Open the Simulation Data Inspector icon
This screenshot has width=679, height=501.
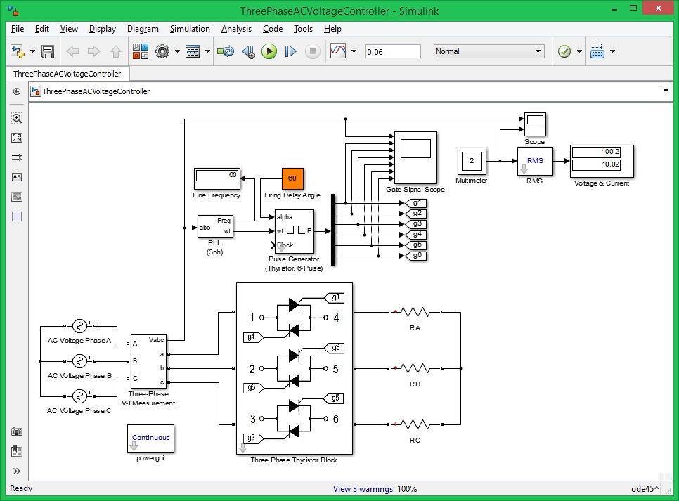(338, 51)
